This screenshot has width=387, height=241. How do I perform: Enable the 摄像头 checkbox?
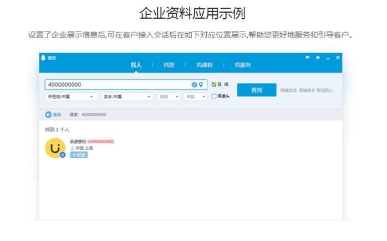pos(214,96)
